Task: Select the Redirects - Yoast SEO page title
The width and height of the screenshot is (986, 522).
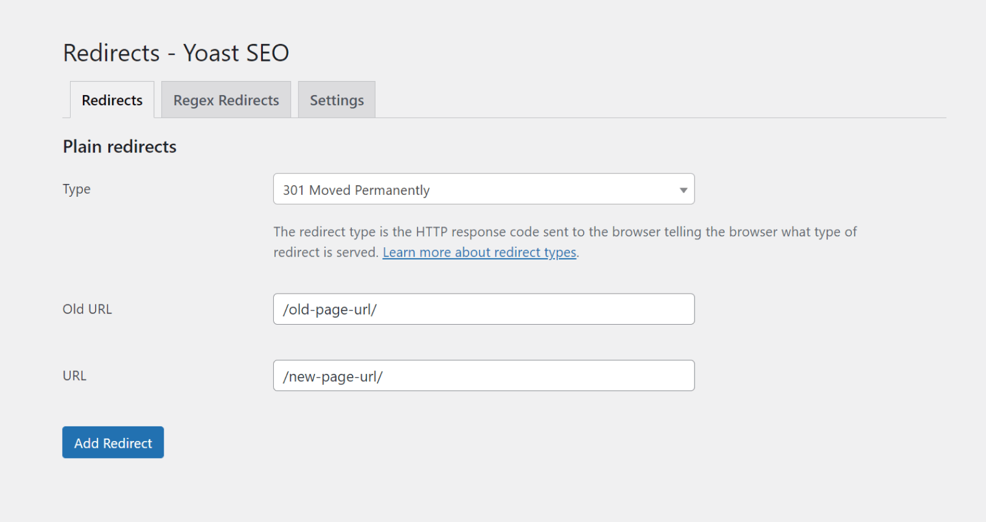Action: coord(176,53)
